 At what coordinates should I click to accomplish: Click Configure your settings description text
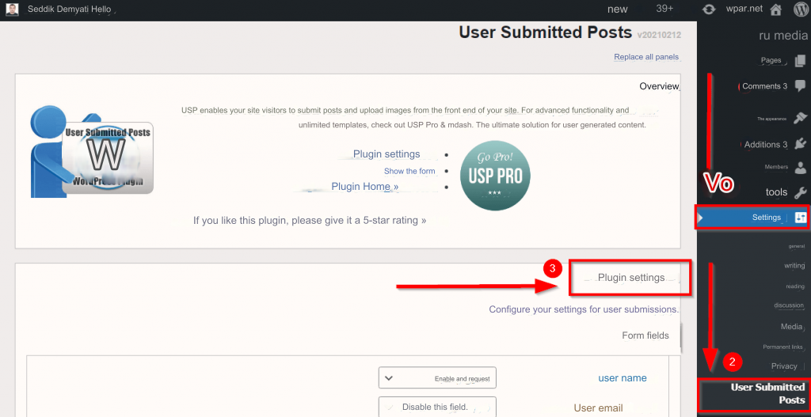click(584, 309)
